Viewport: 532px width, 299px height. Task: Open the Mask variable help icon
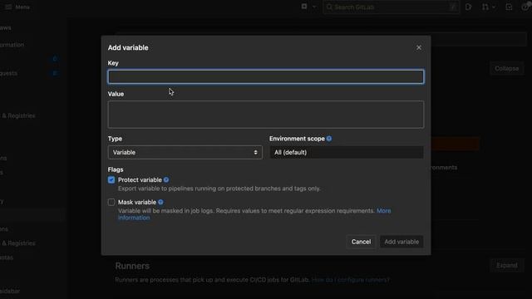point(160,202)
